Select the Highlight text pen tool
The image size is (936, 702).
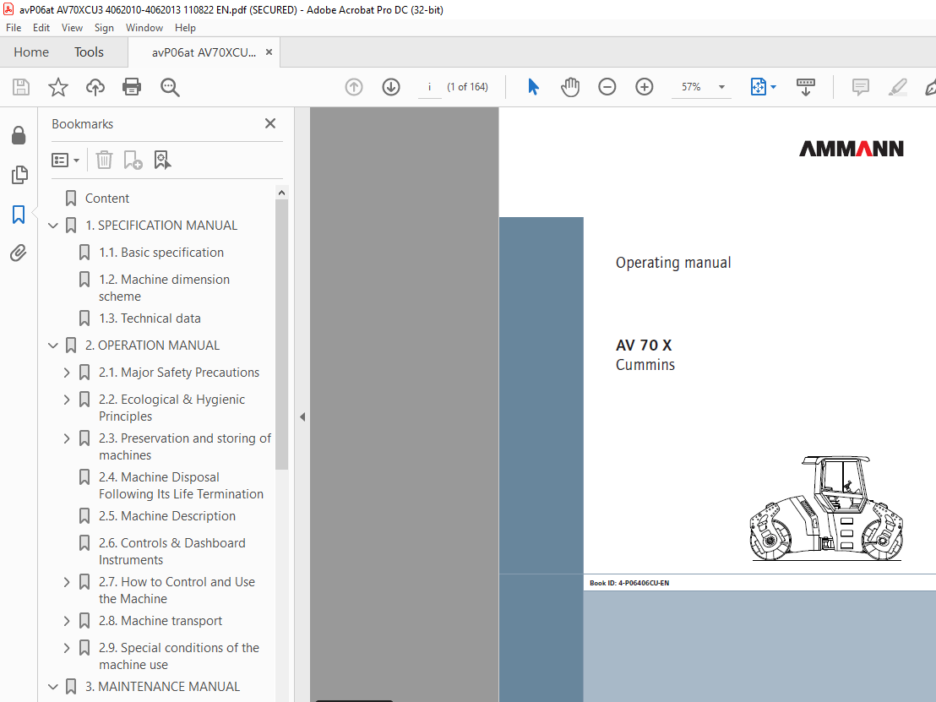coord(898,87)
